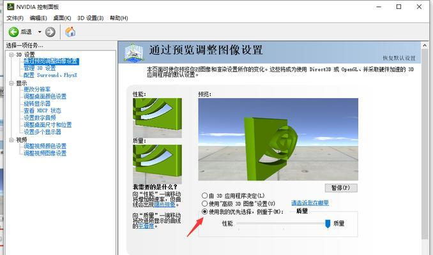Image resolution: width=433 pixels, height=255 pixels.
Task: Open the 编辑(E) menu
Action: [38, 18]
